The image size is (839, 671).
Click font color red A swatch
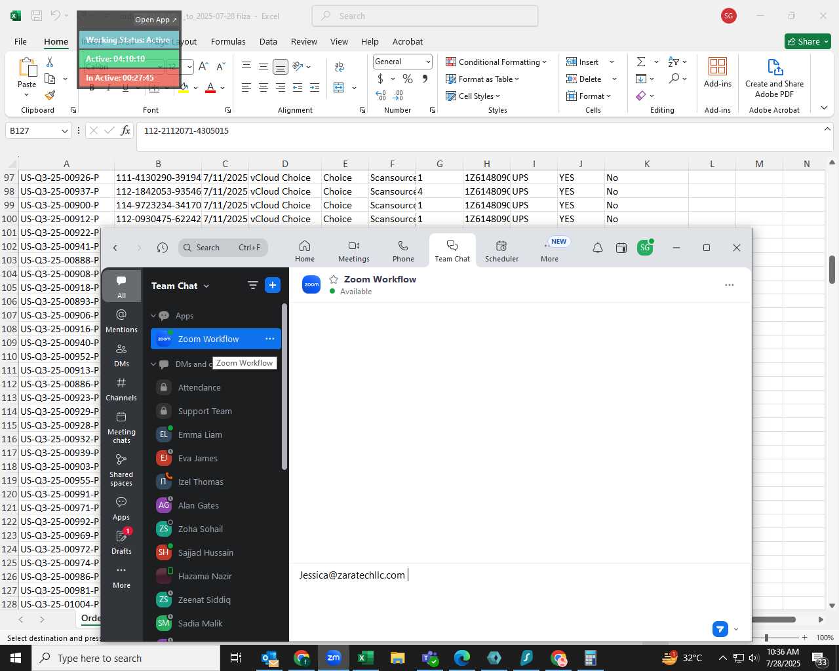click(x=210, y=88)
